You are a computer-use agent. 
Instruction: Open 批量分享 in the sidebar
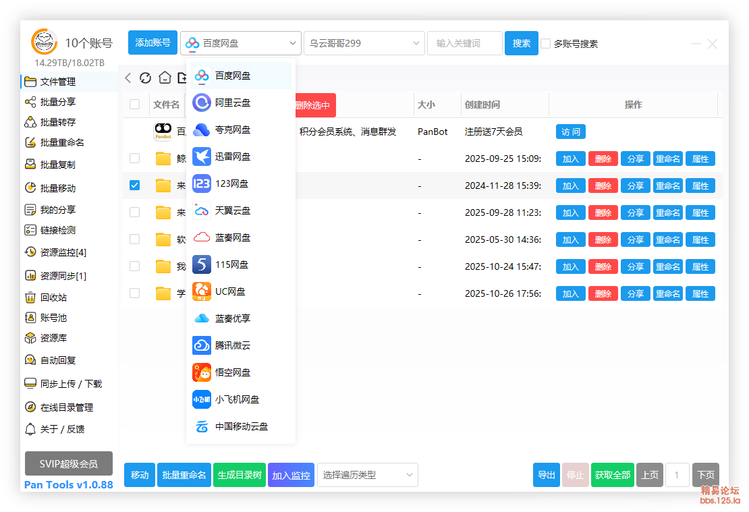tap(70, 102)
